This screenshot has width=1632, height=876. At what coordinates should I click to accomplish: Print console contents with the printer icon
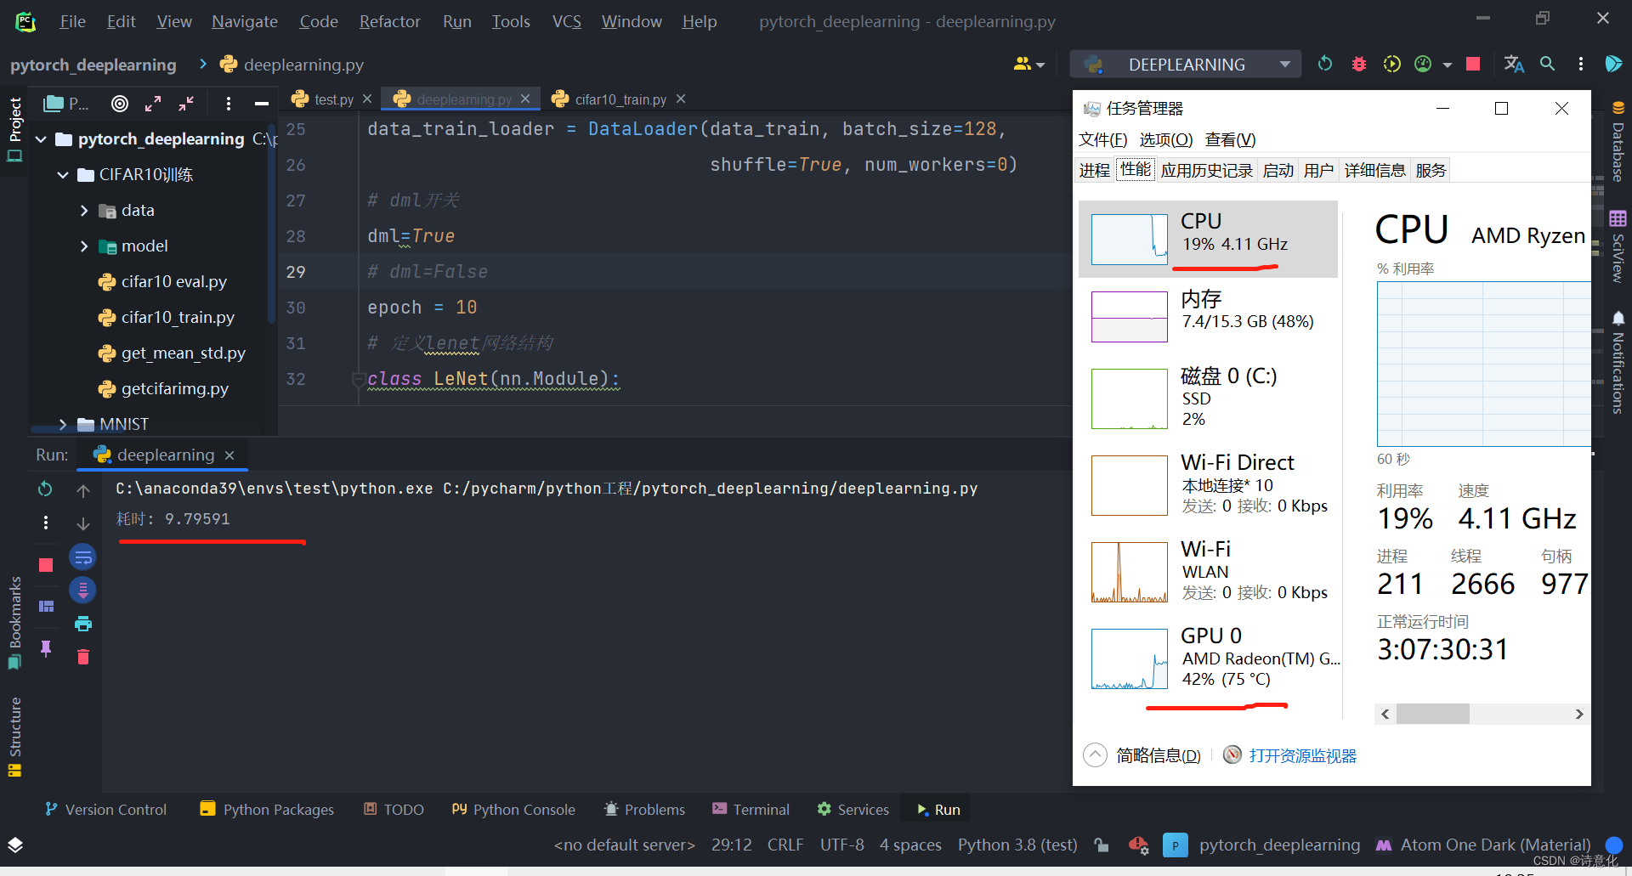pyautogui.click(x=82, y=622)
